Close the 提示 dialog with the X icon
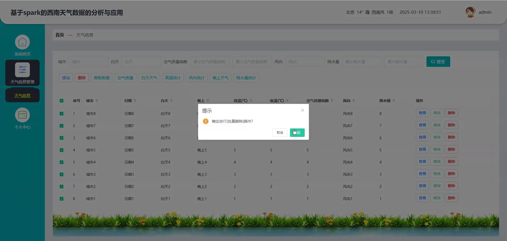Viewport: 507px width, 241px height. coord(303,110)
